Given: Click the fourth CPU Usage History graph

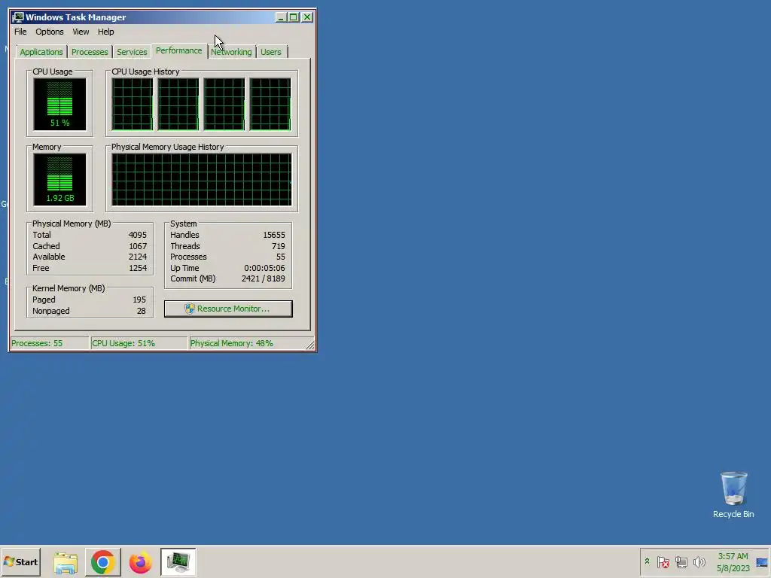Looking at the screenshot, I should [x=270, y=104].
